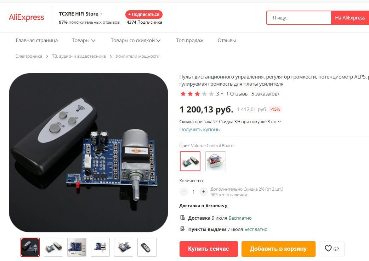Increase quantity with the plus button
The image size is (369, 261).
pyautogui.click(x=204, y=192)
